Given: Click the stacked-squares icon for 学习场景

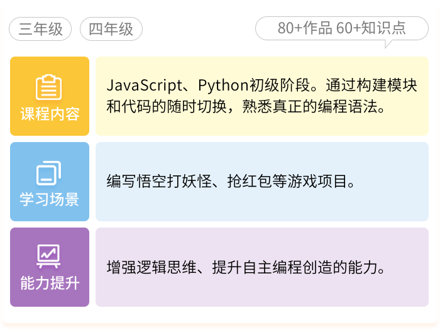Looking at the screenshot, I should pyautogui.click(x=49, y=173).
